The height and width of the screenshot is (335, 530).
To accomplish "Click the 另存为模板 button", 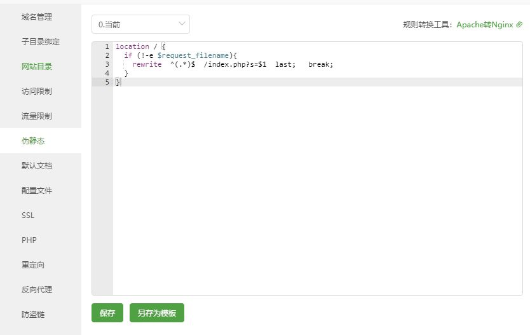I will 157,313.
